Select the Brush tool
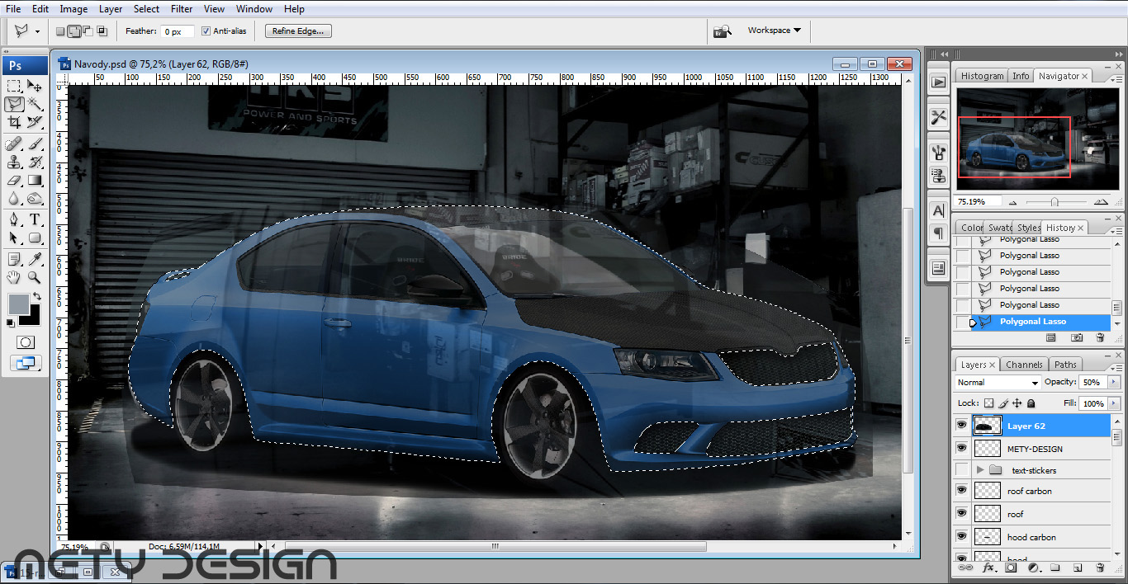The image size is (1128, 584). click(x=35, y=144)
